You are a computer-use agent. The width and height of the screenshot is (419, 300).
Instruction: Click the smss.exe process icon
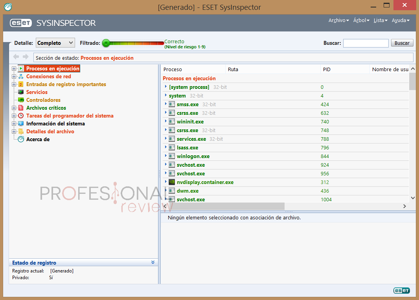click(x=172, y=104)
